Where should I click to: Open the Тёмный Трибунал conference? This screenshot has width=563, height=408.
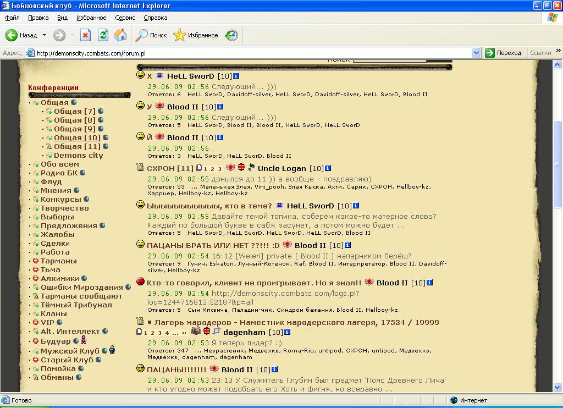point(76,305)
